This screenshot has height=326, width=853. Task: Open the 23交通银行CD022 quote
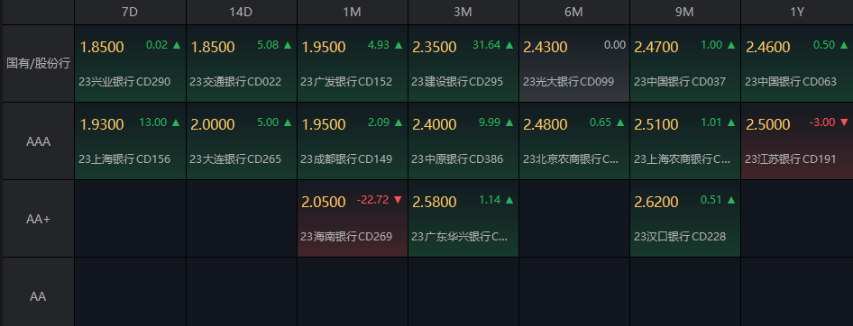point(242,64)
